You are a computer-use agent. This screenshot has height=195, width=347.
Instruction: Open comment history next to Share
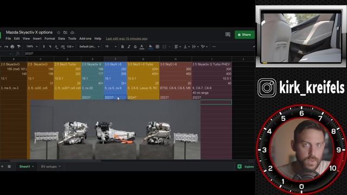(228, 35)
